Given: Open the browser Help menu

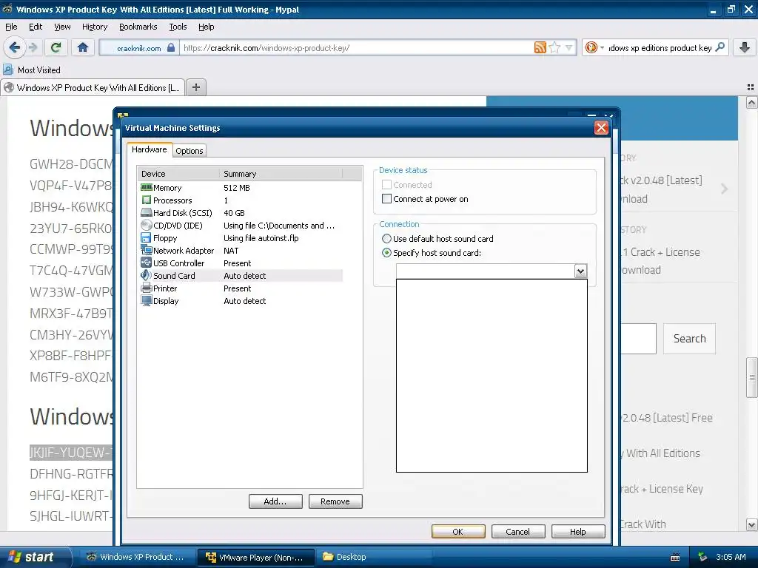Looking at the screenshot, I should click(x=207, y=27).
